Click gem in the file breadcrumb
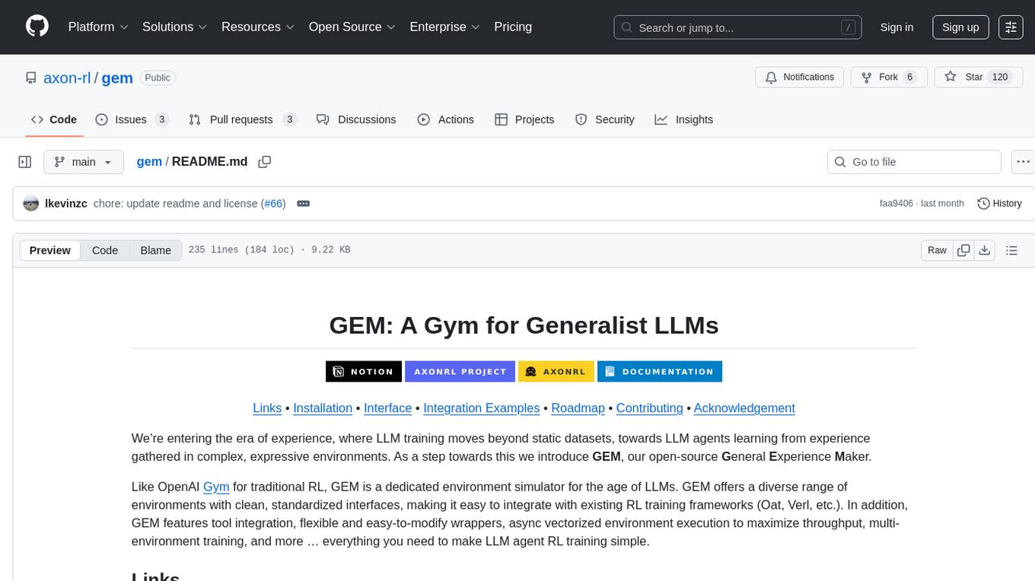 (149, 161)
